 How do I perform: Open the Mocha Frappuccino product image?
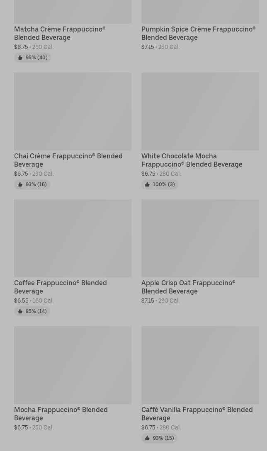pos(73,365)
